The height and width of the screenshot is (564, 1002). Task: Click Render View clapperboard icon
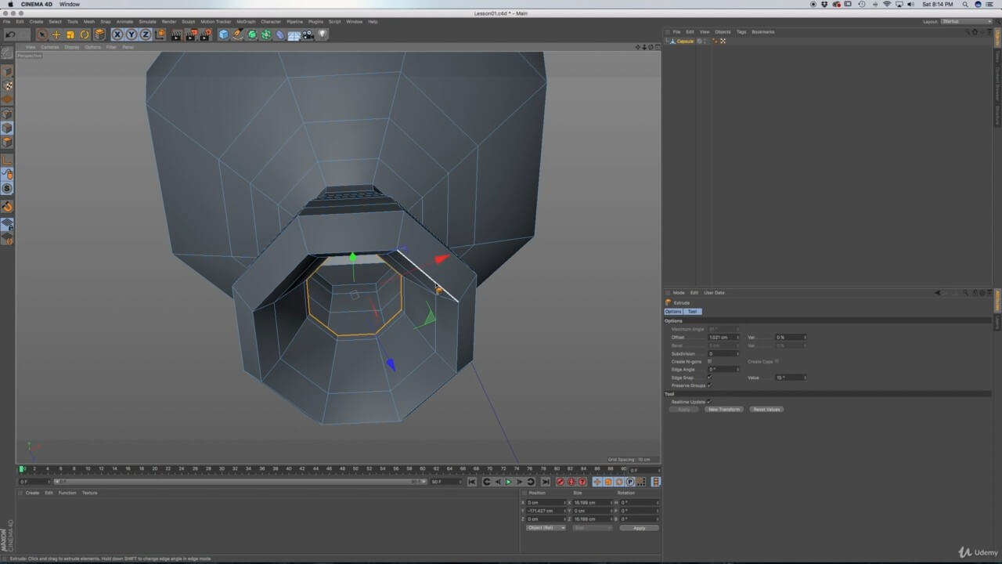pos(177,34)
